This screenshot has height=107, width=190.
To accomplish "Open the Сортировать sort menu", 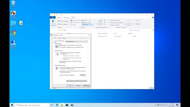I will (x=100, y=23).
